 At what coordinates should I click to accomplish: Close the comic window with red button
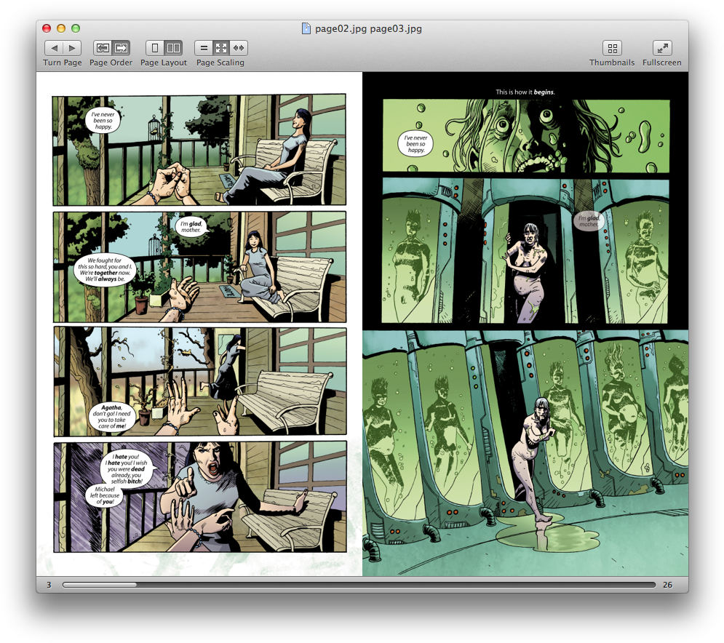(x=46, y=28)
